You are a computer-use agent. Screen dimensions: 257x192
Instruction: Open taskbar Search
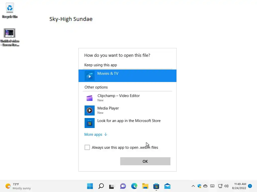pyautogui.click(x=101, y=186)
